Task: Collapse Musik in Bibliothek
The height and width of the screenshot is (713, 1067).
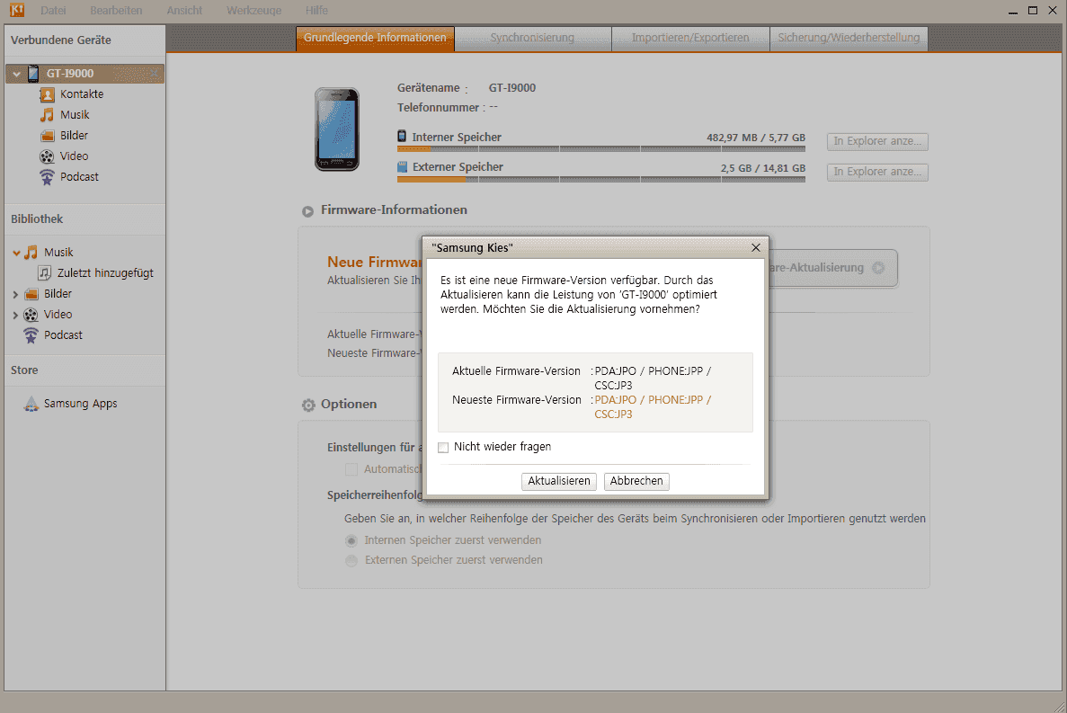Action: 16,253
